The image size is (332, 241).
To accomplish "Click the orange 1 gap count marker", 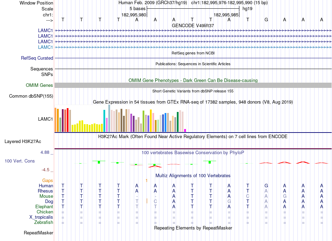I will point(146,180).
